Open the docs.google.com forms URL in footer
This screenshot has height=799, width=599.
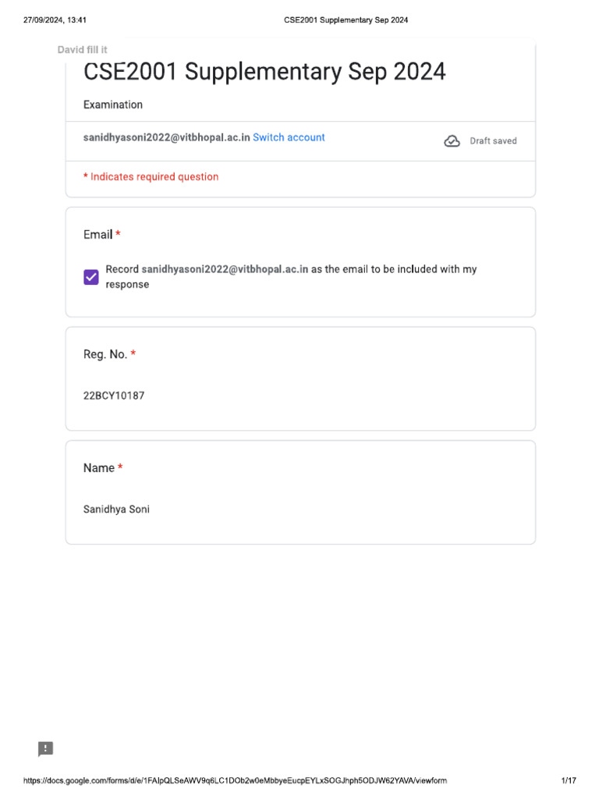click(235, 781)
